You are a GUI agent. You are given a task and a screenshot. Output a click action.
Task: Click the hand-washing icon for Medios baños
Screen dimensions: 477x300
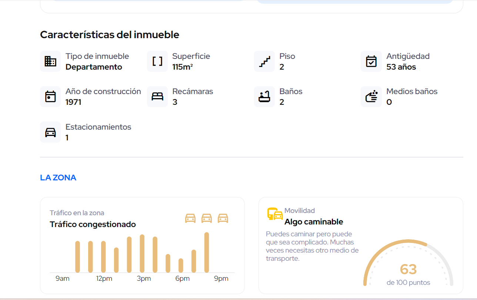point(371,97)
